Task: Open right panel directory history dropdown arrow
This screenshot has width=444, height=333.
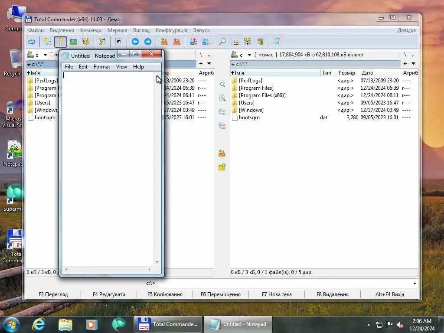Action: pyautogui.click(x=413, y=64)
